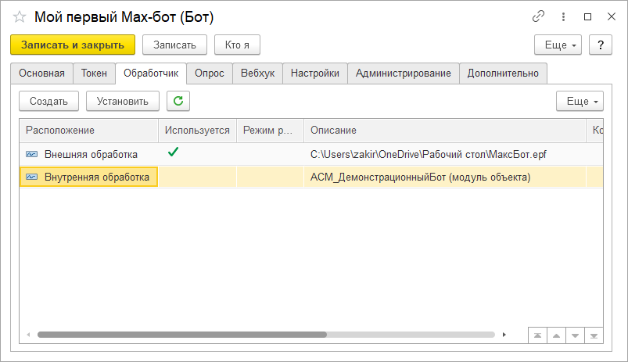Expand the Еще dropdown above the table
The image size is (628, 362).
[x=580, y=102]
